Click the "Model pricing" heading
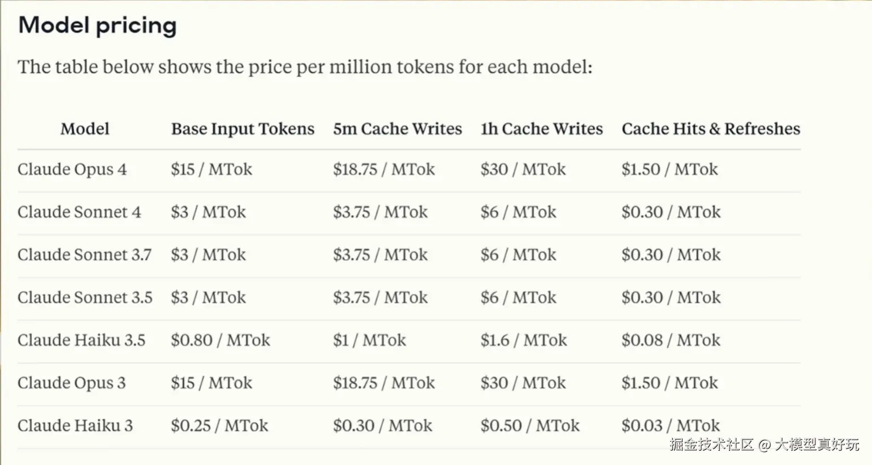The height and width of the screenshot is (465, 872). pos(97,25)
